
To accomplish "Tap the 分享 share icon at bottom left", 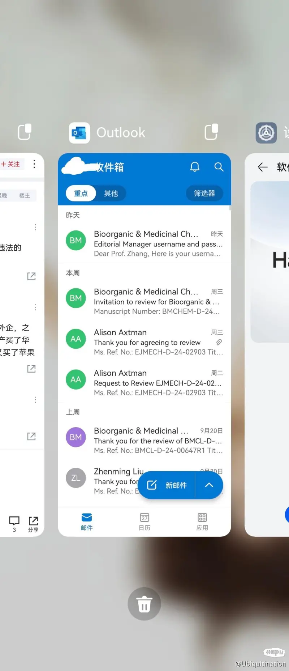I will tap(33, 523).
